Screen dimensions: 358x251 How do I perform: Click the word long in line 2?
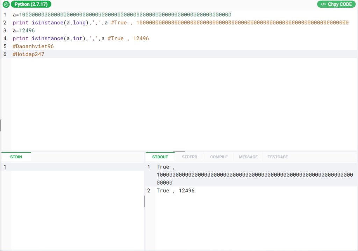pos(79,23)
